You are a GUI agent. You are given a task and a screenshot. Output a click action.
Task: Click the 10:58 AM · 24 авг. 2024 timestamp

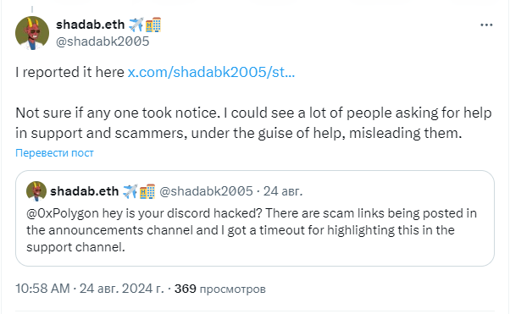point(90,289)
